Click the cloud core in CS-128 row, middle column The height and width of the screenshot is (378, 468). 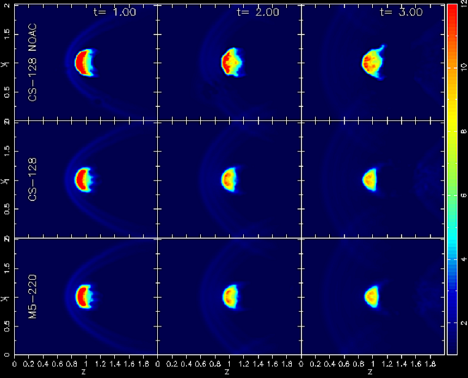[x=229, y=180]
